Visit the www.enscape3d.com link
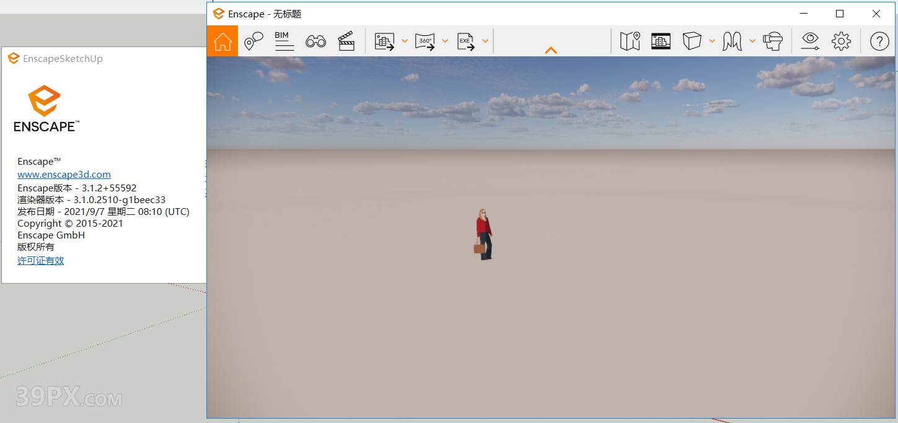898x423 pixels. [64, 174]
